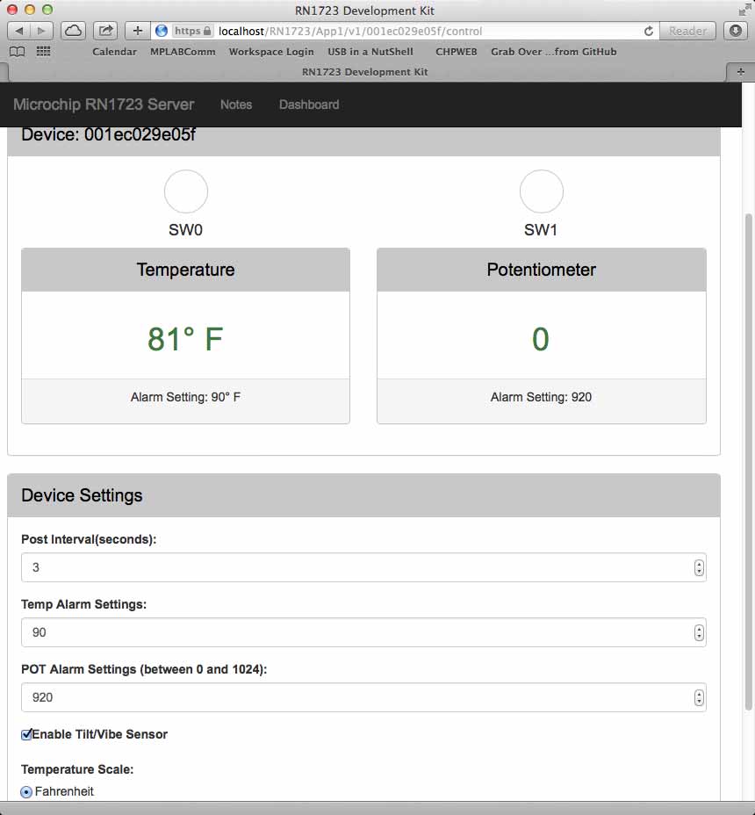Open the Notes navigation item
The width and height of the screenshot is (755, 815).
[236, 105]
